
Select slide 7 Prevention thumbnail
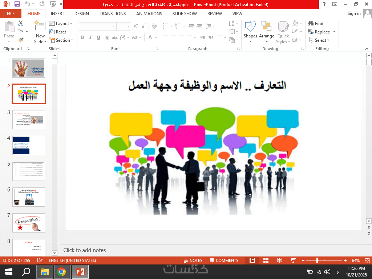(29, 223)
